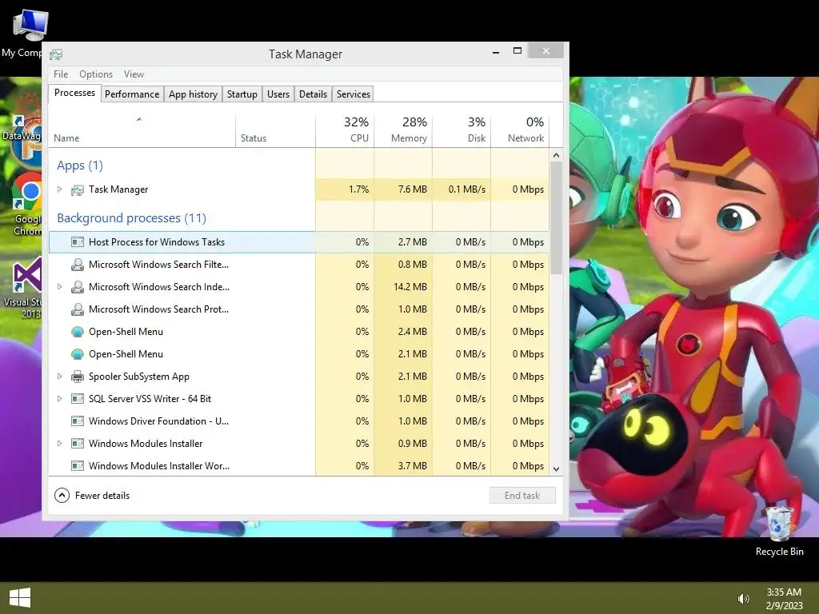This screenshot has width=819, height=614.
Task: Click the End task button
Action: [x=522, y=496]
